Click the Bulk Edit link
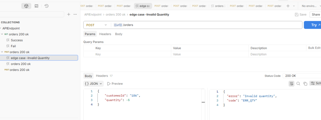Screen dimensions: 321x120 point(314,48)
